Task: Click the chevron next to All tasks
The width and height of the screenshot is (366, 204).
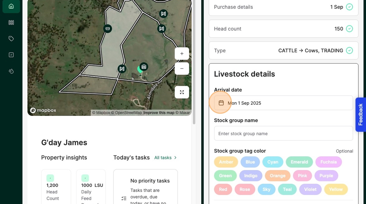Action: pyautogui.click(x=175, y=158)
